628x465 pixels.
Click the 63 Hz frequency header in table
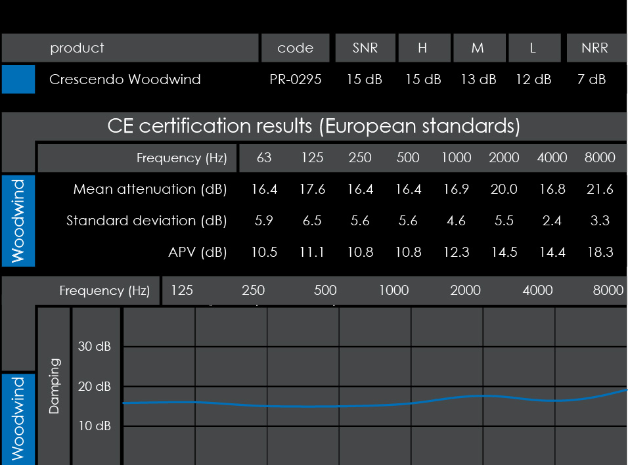(264, 158)
